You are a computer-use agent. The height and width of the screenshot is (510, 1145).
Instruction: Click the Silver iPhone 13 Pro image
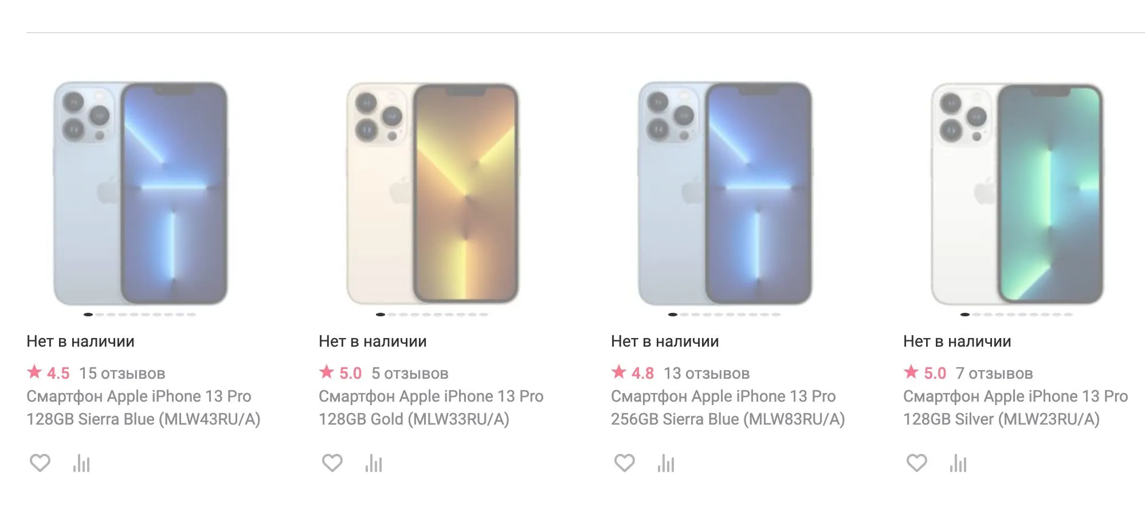point(1017,193)
